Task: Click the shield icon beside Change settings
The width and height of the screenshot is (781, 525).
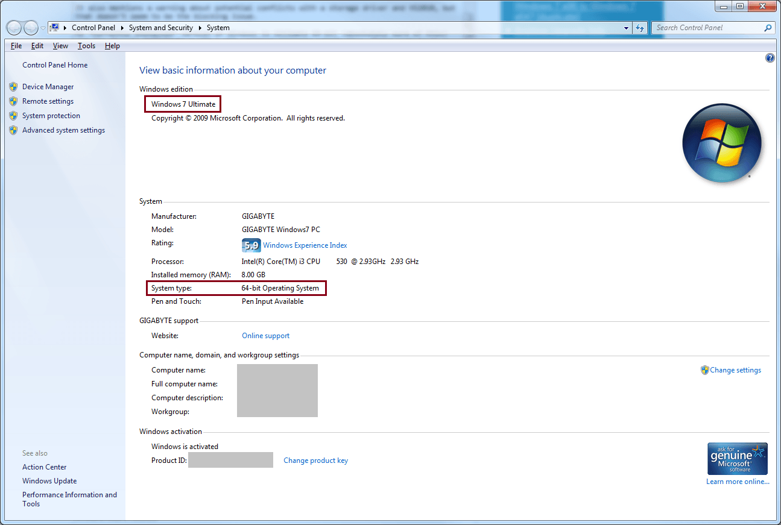Action: pyautogui.click(x=704, y=370)
